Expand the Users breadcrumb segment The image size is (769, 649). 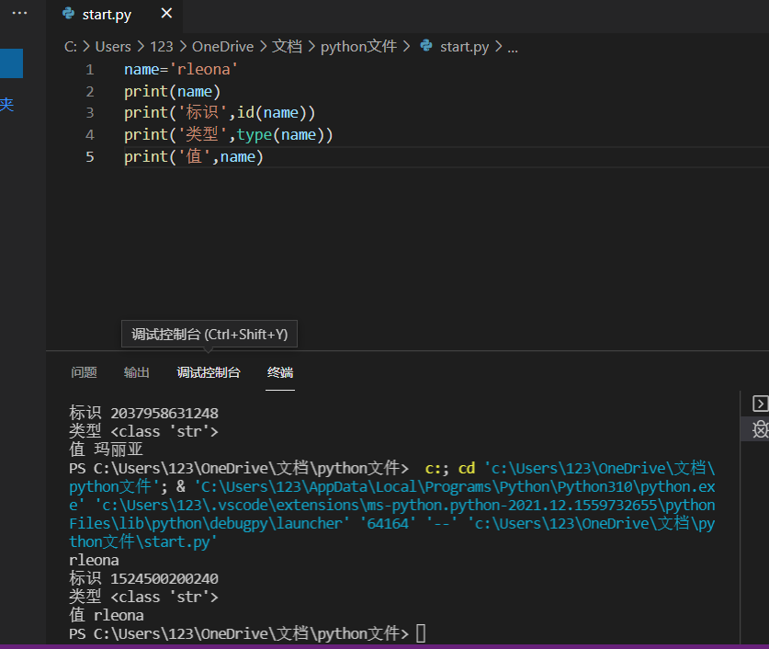[x=113, y=46]
